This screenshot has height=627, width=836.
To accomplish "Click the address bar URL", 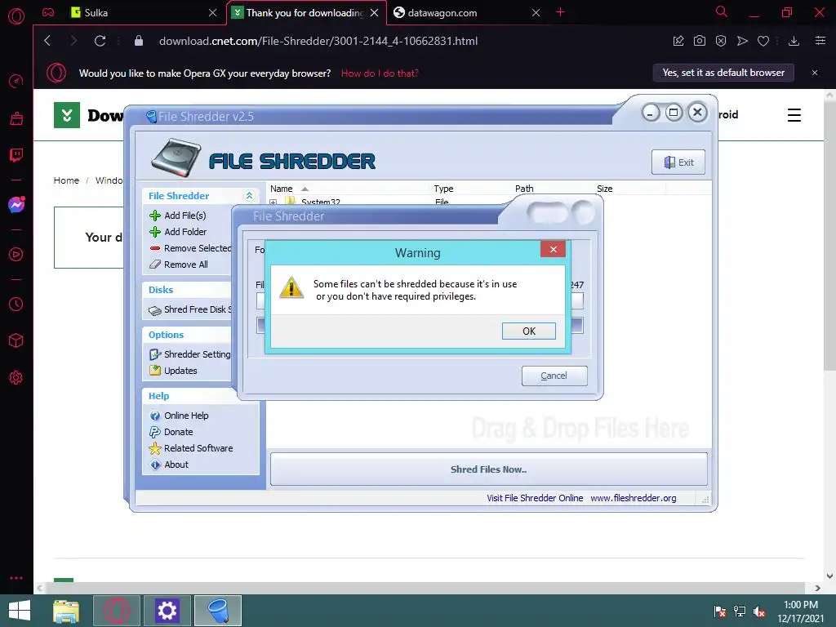I will [318, 41].
